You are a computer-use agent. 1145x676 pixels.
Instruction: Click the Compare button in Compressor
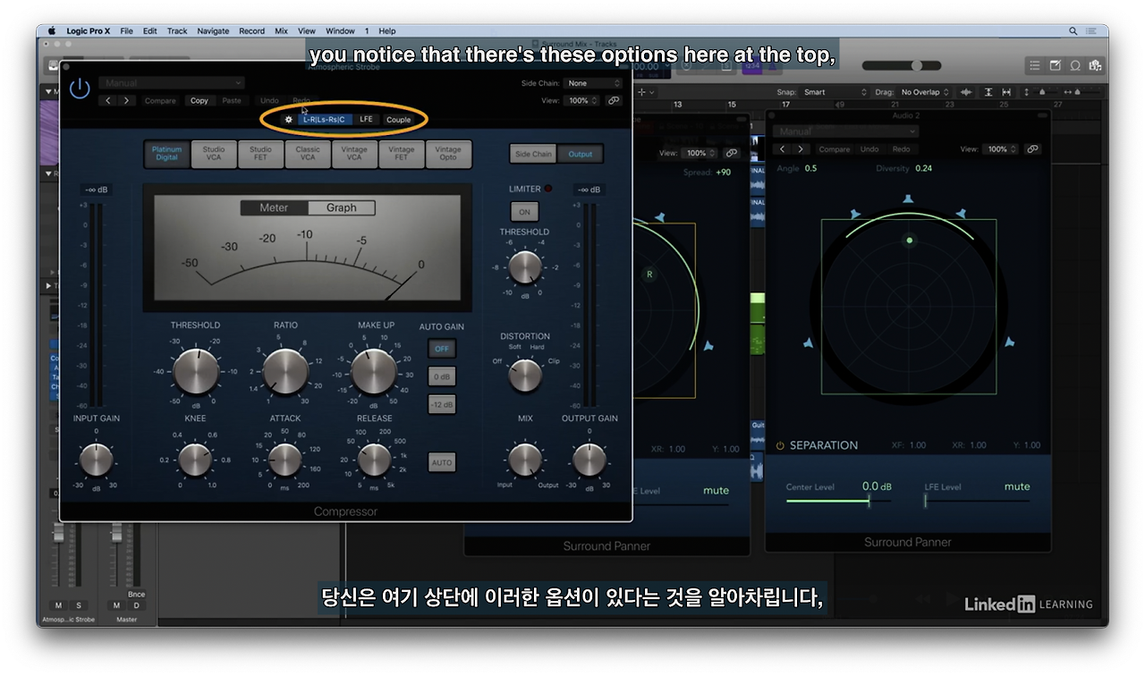pyautogui.click(x=160, y=100)
